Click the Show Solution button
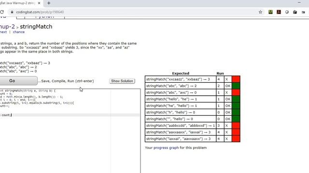The width and height of the screenshot is (309, 173). [122, 81]
